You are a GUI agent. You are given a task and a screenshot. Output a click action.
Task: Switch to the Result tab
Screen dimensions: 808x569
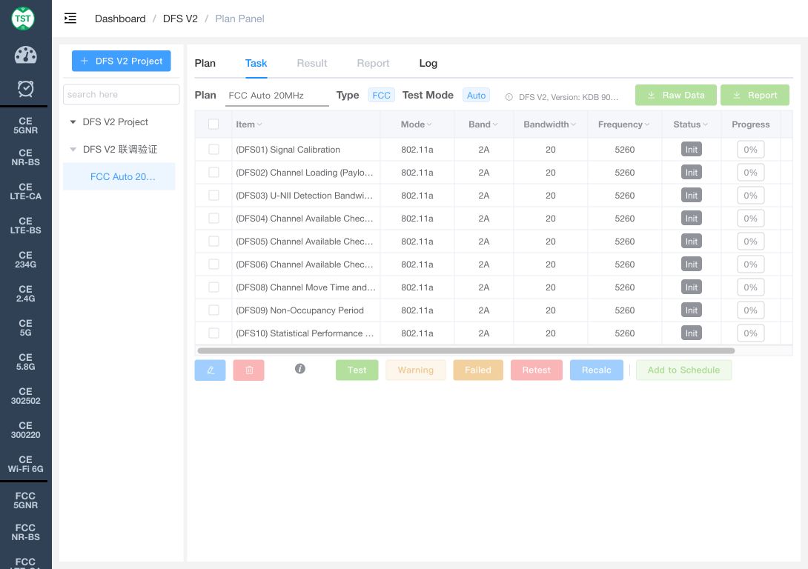(312, 63)
